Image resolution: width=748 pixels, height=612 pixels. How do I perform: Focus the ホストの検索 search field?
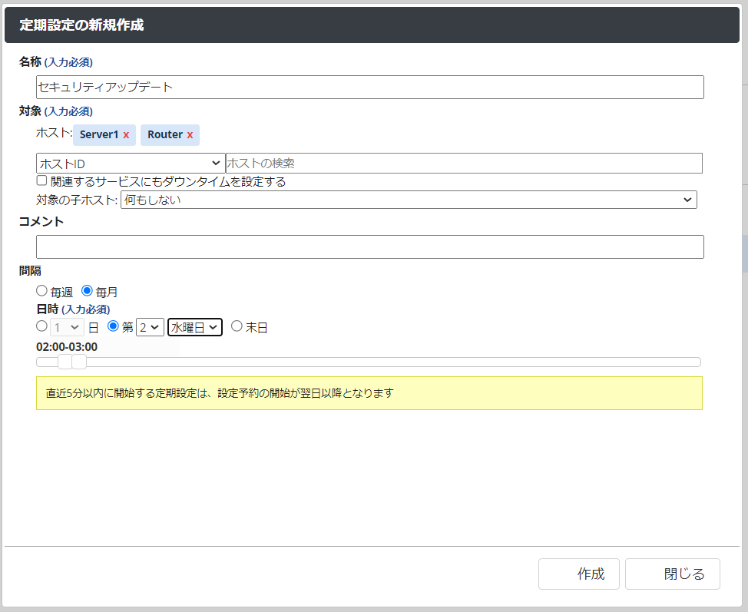[x=463, y=164]
